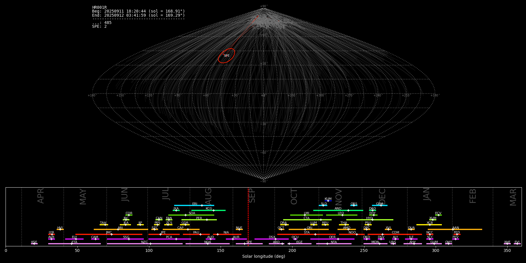
Task: Select the DRA shower label
Action: pyautogui.click(x=283, y=223)
